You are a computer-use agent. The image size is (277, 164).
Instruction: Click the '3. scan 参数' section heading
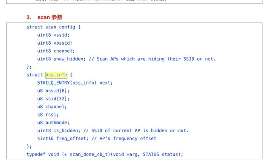click(44, 17)
